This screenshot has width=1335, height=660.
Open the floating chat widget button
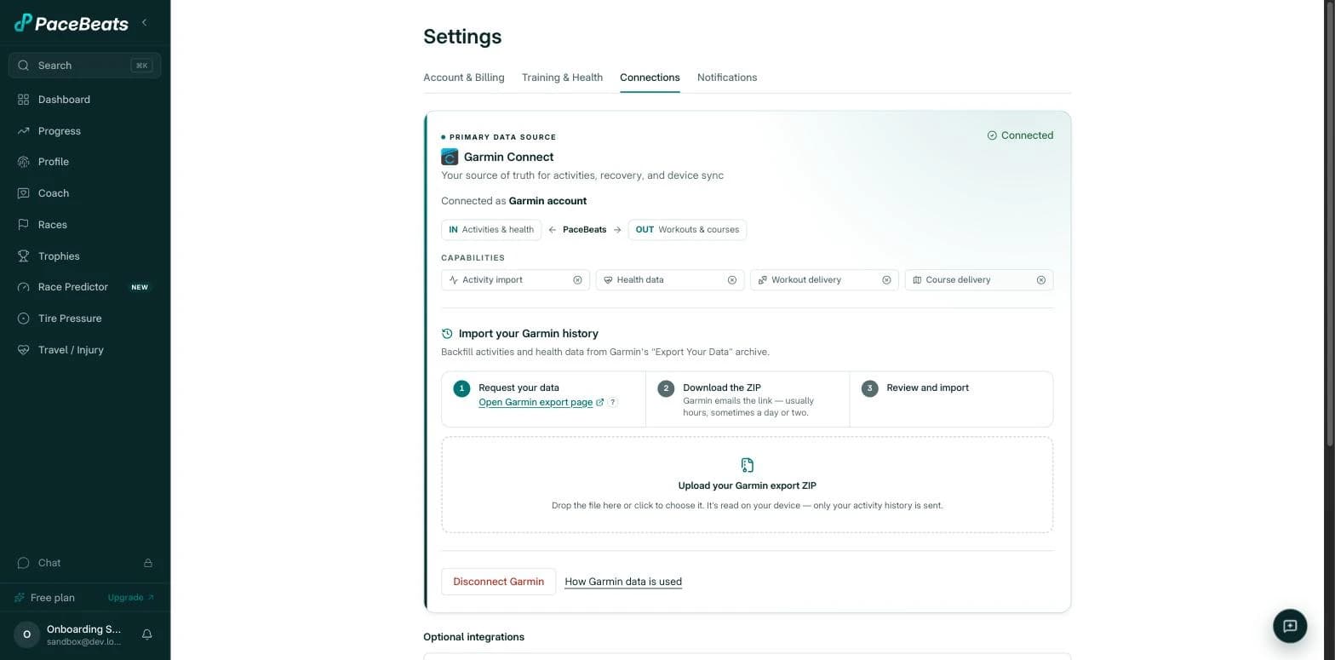tap(1290, 626)
